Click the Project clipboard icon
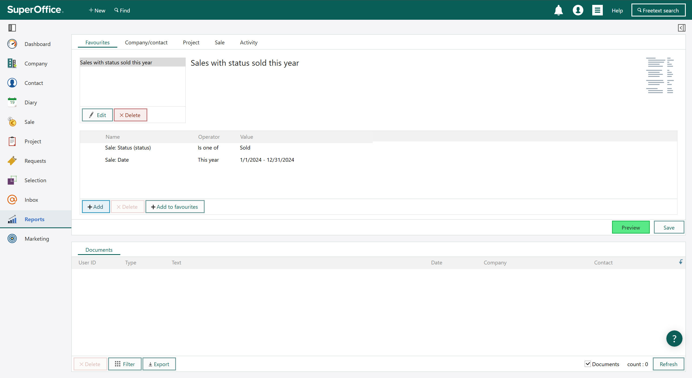The image size is (692, 378). [12, 141]
